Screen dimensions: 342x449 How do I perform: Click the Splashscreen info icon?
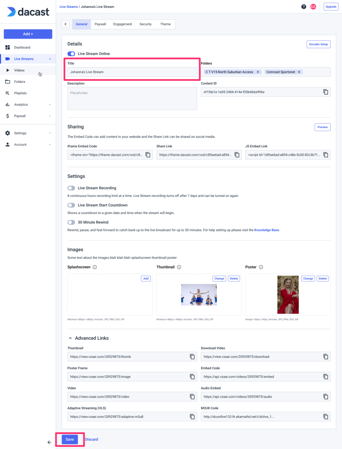coord(94,267)
